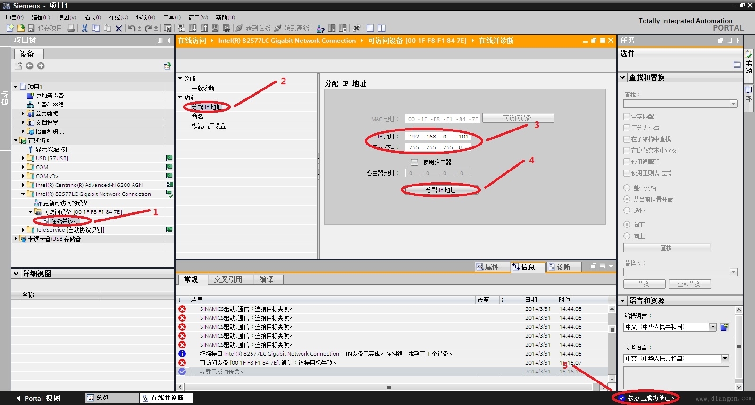755x405 pixels.
Task: Toggle the 在隐藏文本中查找 checkbox
Action: click(627, 150)
